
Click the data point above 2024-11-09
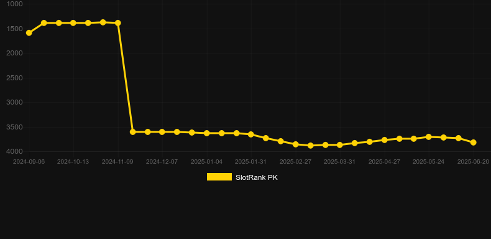click(117, 23)
